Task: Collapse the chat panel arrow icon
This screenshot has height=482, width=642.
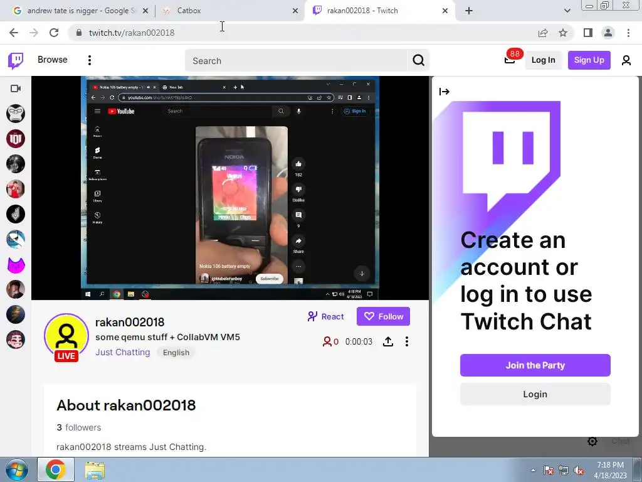Action: (445, 92)
